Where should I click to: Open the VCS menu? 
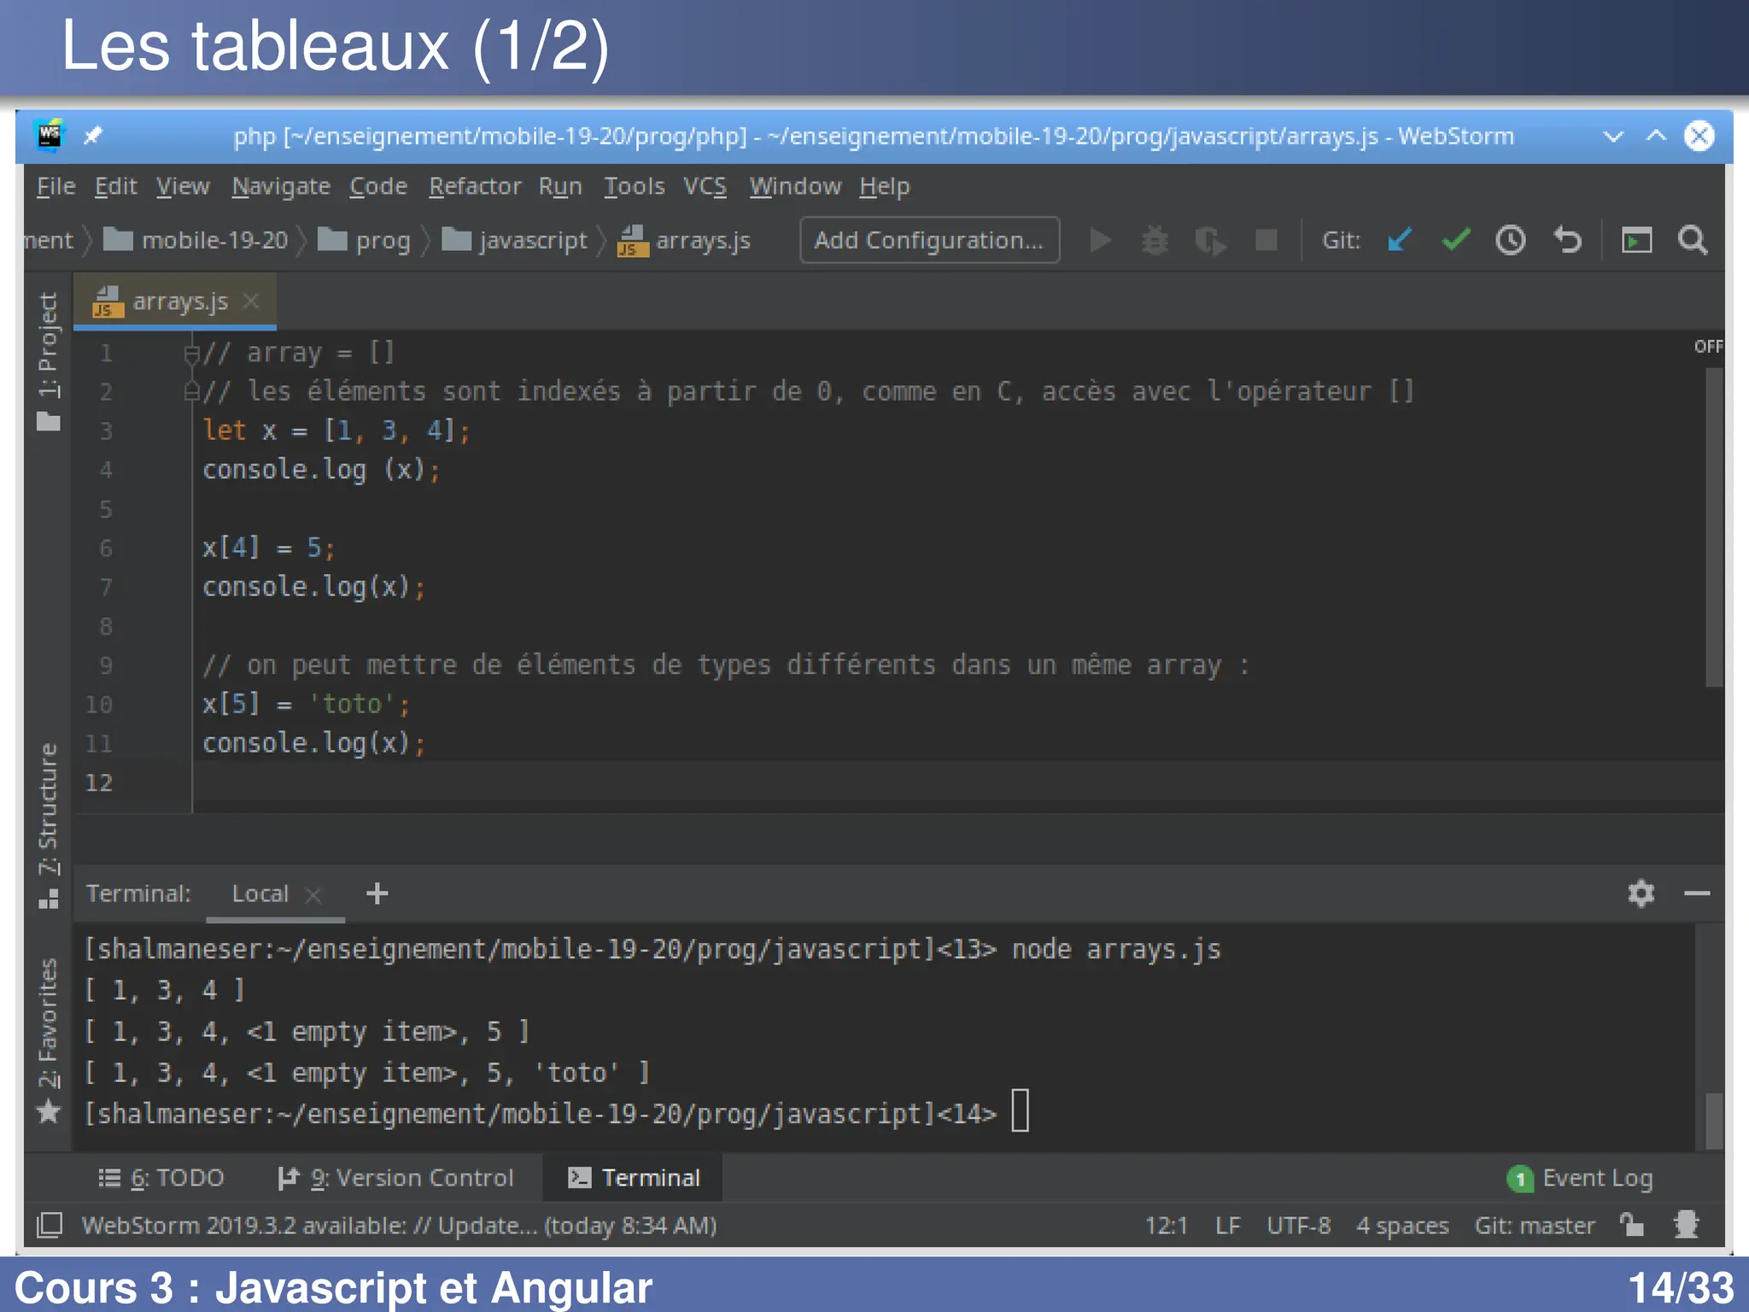tap(705, 186)
